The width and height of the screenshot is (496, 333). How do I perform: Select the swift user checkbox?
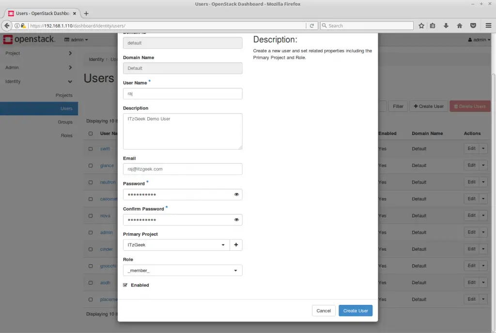91,149
